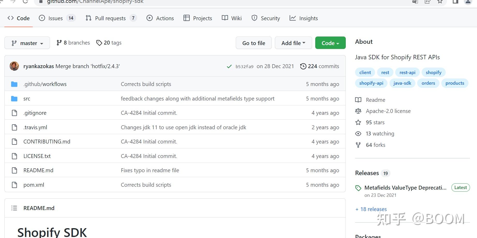Open the Readme link in About
This screenshot has height=238, width=477.
370,100
